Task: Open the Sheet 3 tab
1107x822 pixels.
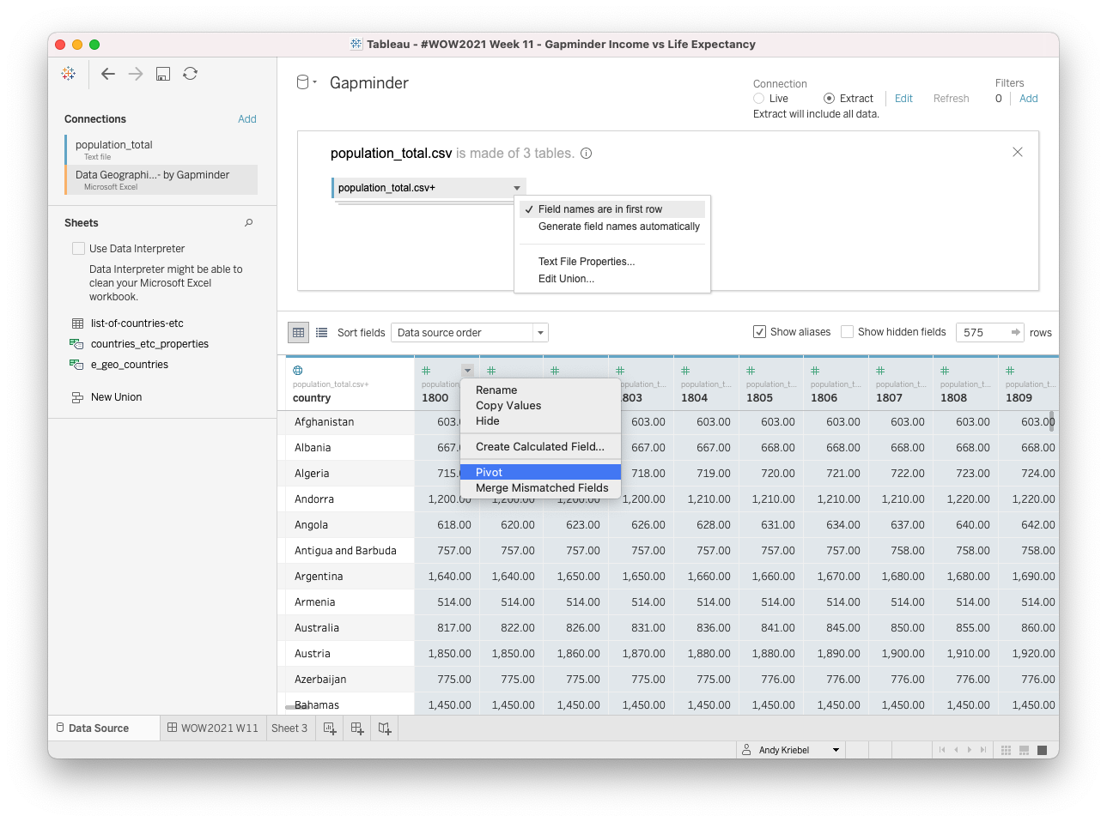Action: click(289, 728)
